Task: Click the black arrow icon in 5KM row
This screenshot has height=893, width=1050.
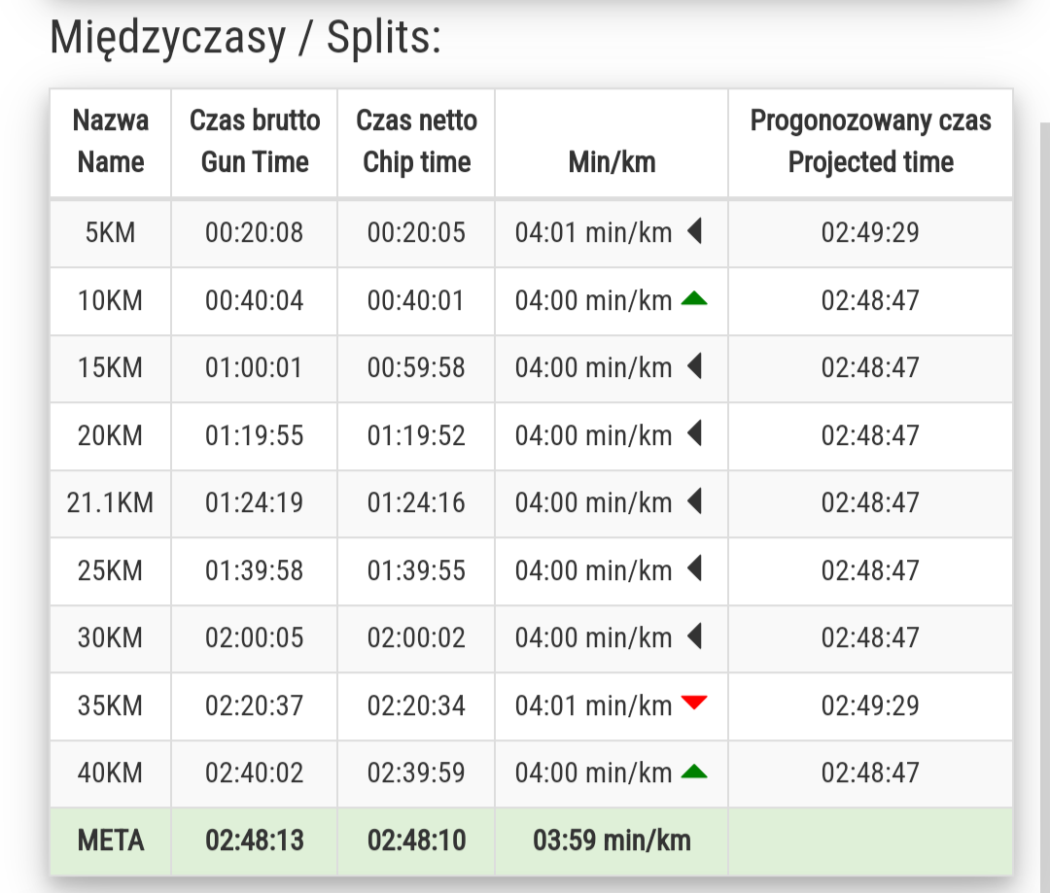Action: click(694, 231)
